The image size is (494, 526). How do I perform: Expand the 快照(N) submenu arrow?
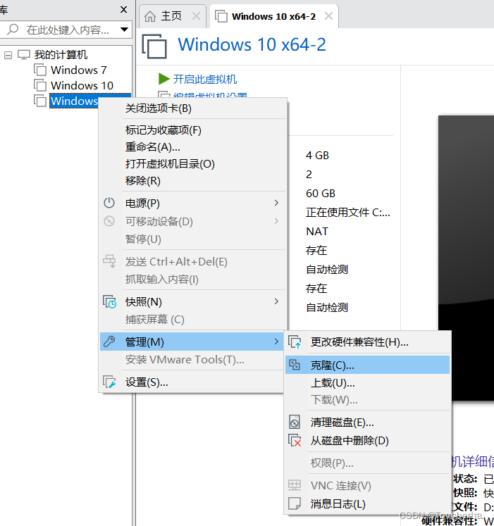(276, 301)
